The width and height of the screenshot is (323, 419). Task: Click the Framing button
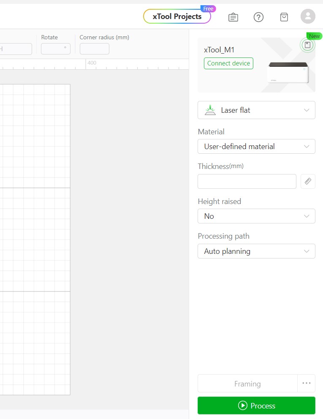(247, 384)
